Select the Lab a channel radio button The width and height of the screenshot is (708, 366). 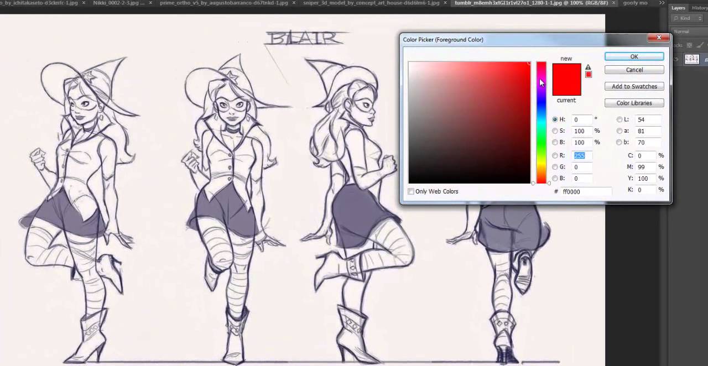(619, 131)
